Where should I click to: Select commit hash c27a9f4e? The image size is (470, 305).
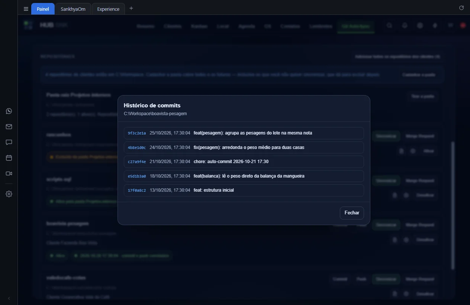(x=137, y=162)
